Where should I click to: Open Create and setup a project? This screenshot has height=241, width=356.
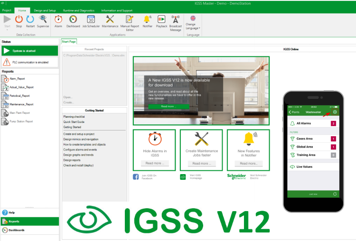79,134
